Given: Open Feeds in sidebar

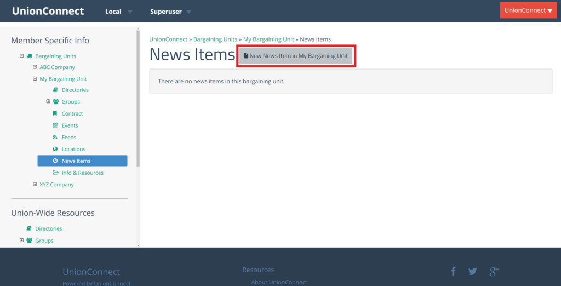Looking at the screenshot, I should coord(69,137).
